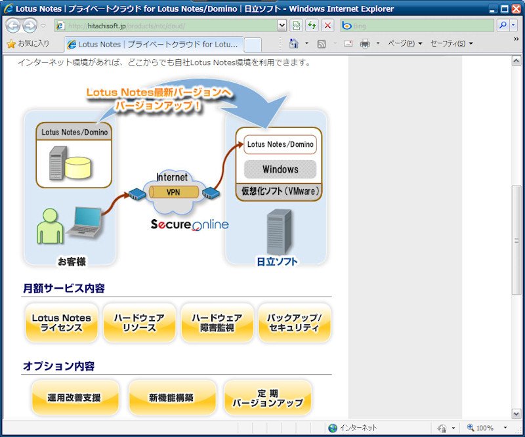Expand the address bar URL history dropdown
Image resolution: width=525 pixels, height=437 pixels.
[282, 26]
